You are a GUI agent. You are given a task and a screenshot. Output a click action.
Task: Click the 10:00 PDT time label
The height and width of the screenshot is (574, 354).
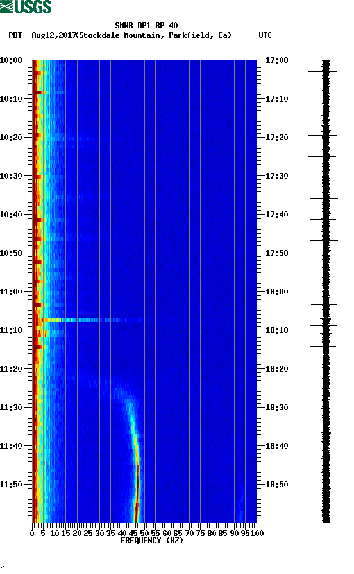pyautogui.click(x=11, y=60)
